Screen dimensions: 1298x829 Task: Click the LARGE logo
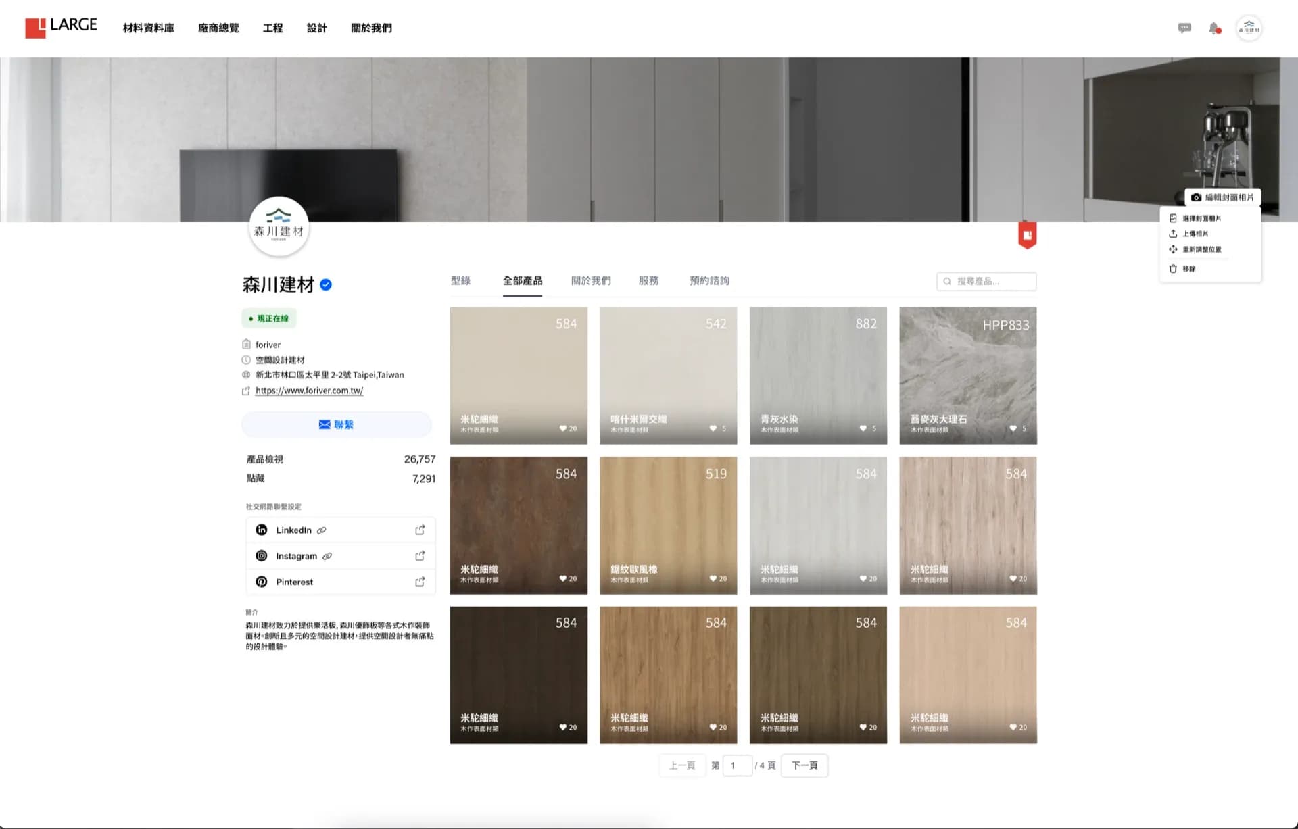[61, 27]
